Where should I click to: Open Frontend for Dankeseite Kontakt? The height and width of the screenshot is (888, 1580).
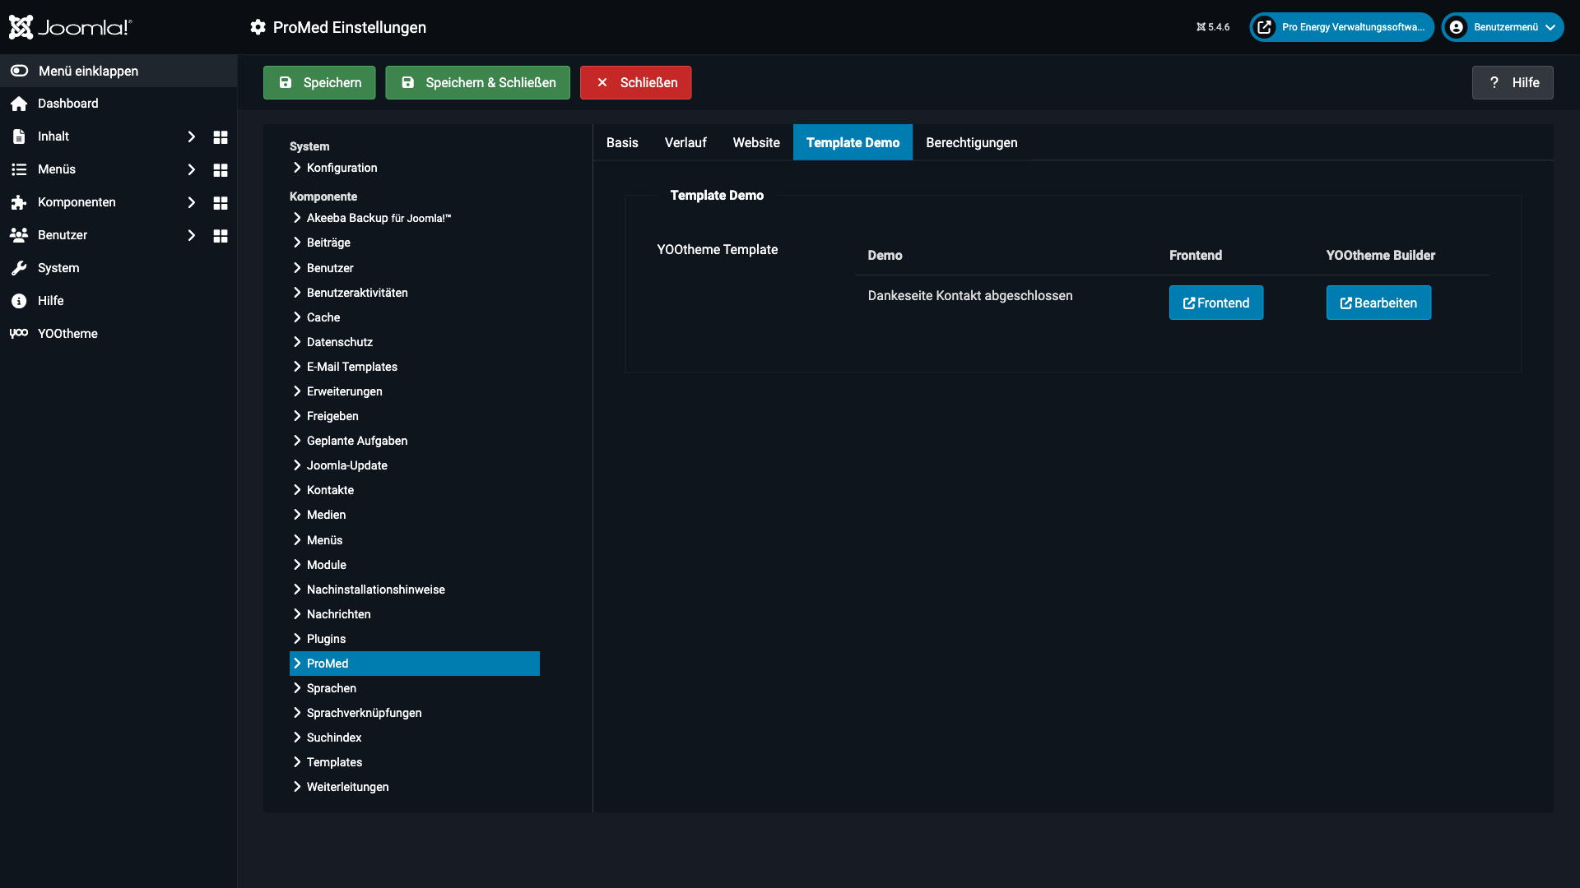click(x=1216, y=303)
